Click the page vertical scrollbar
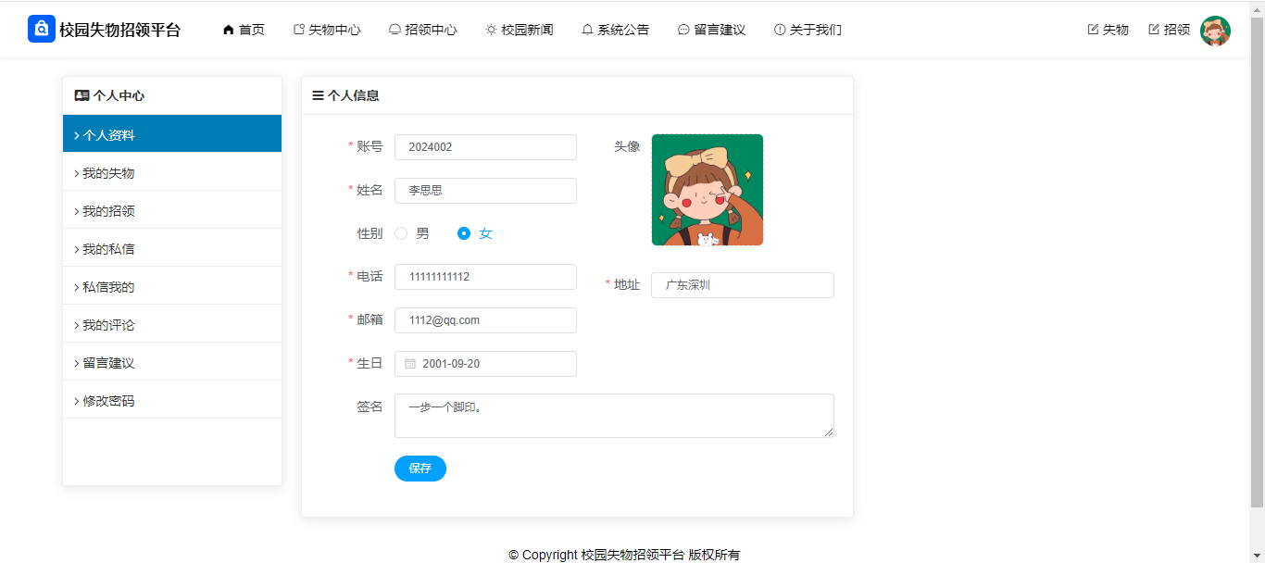1265x563 pixels. [1257, 262]
